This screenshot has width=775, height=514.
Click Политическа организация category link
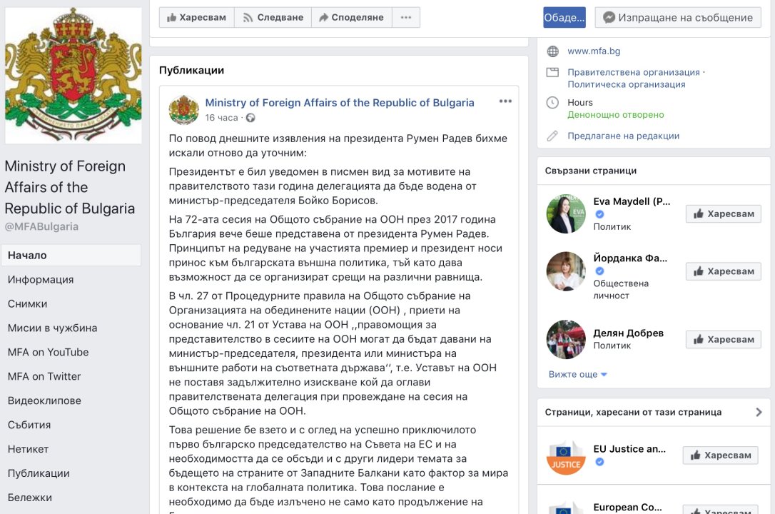tap(627, 84)
